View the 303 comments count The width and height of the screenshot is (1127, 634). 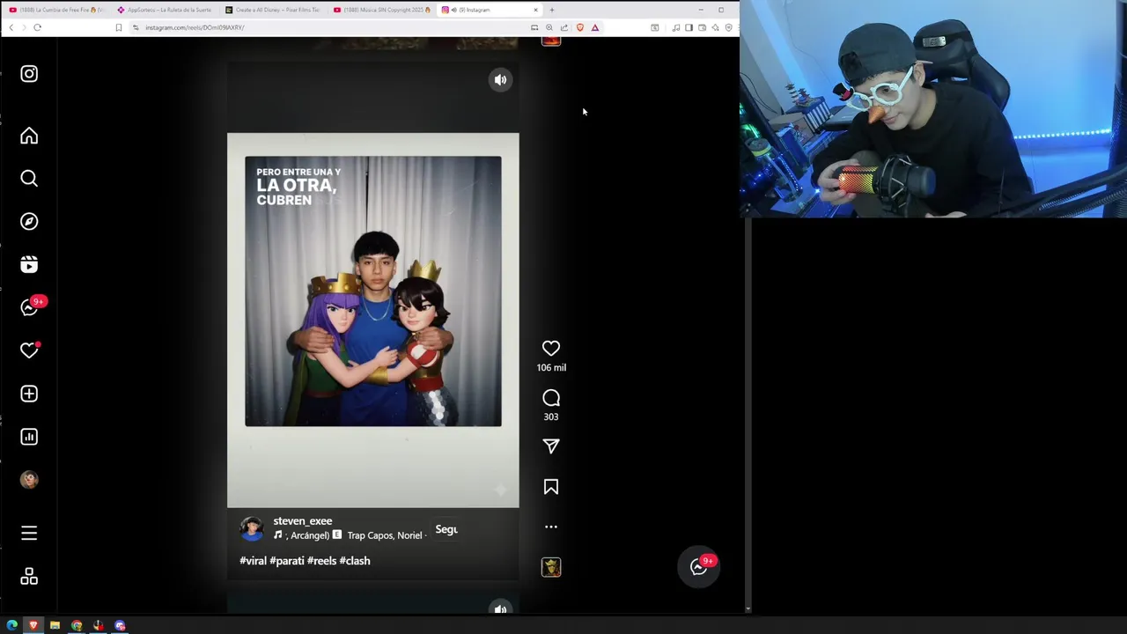[551, 417]
